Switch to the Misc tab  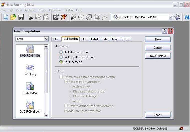(116, 39)
